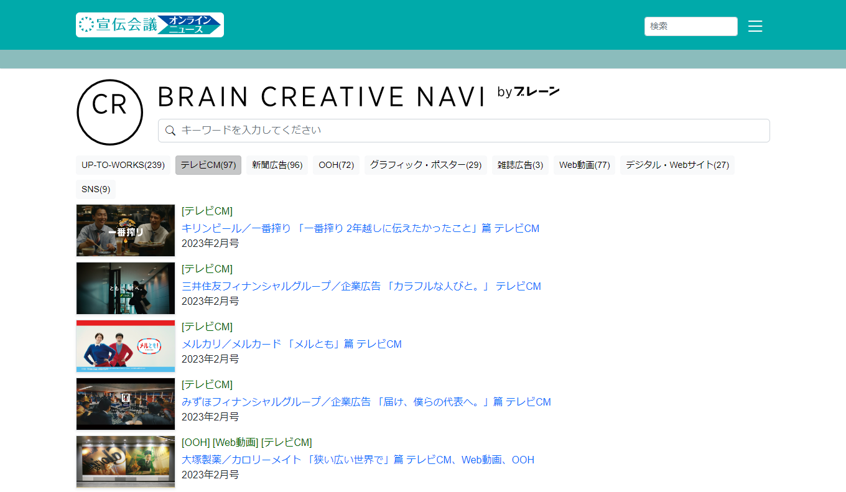The image size is (846, 492).
Task: Focus the 検索 search box in header
Action: (x=691, y=26)
